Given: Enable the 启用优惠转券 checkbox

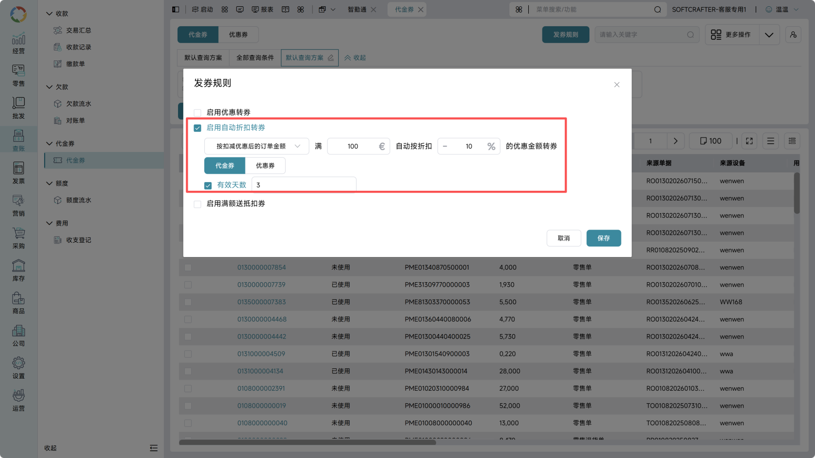Looking at the screenshot, I should (x=197, y=113).
